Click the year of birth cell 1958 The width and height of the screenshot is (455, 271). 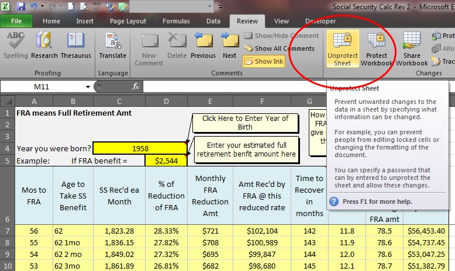[x=140, y=148]
